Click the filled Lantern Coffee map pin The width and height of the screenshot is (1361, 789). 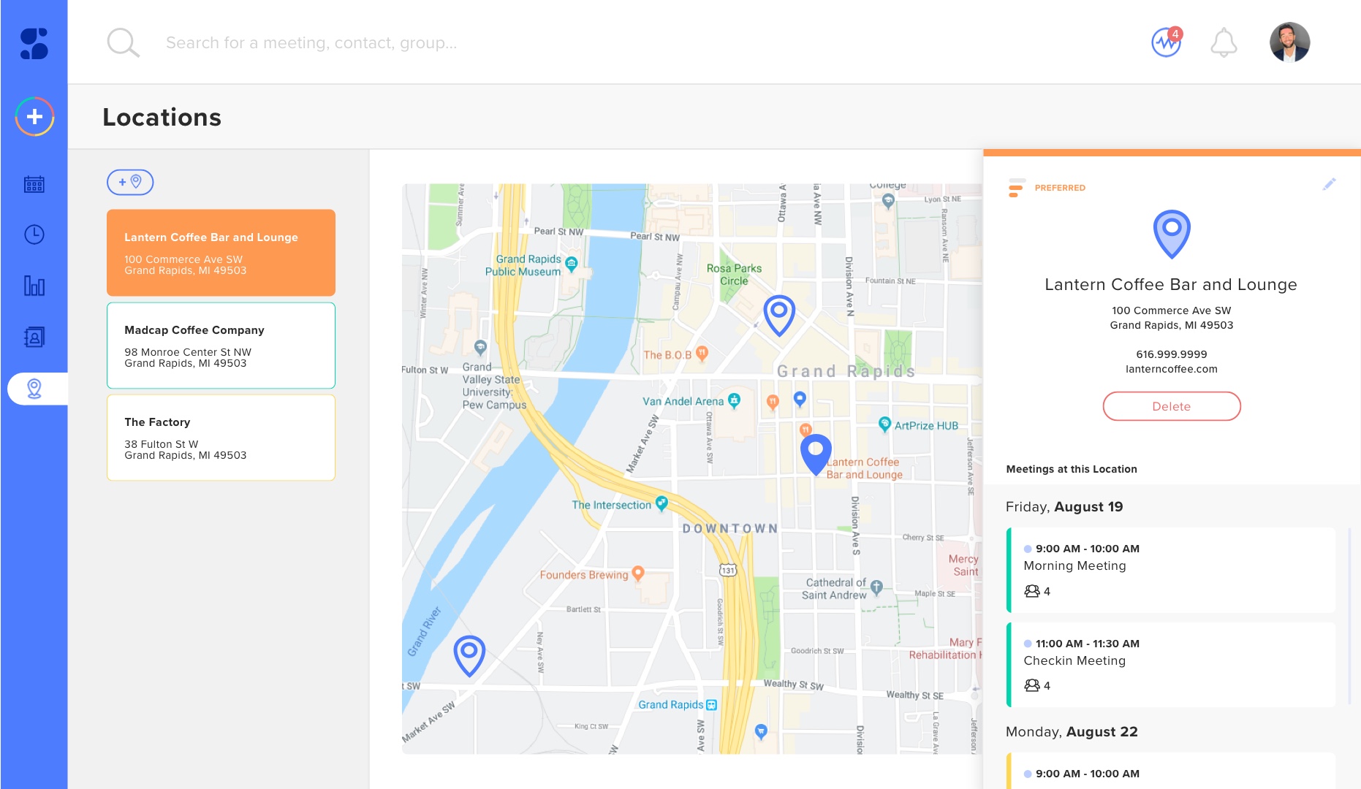pos(816,454)
